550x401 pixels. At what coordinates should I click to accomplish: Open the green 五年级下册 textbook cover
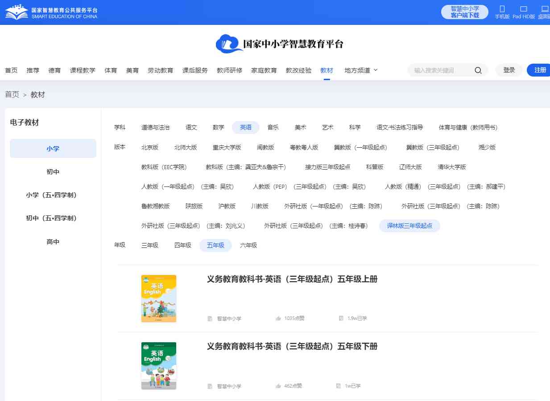click(159, 366)
